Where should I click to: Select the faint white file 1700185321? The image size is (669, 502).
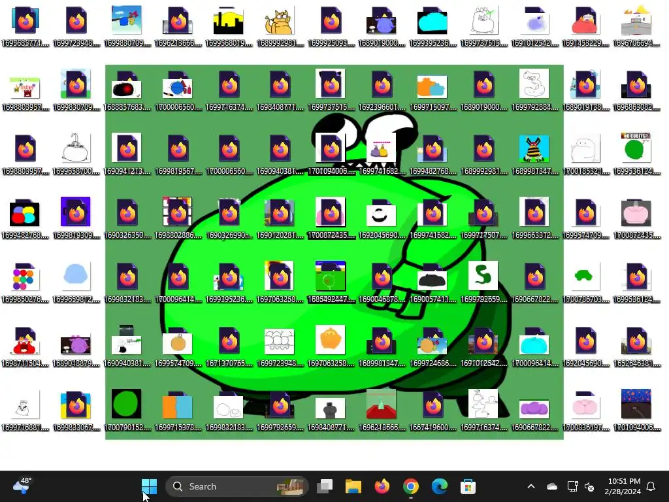tap(585, 154)
